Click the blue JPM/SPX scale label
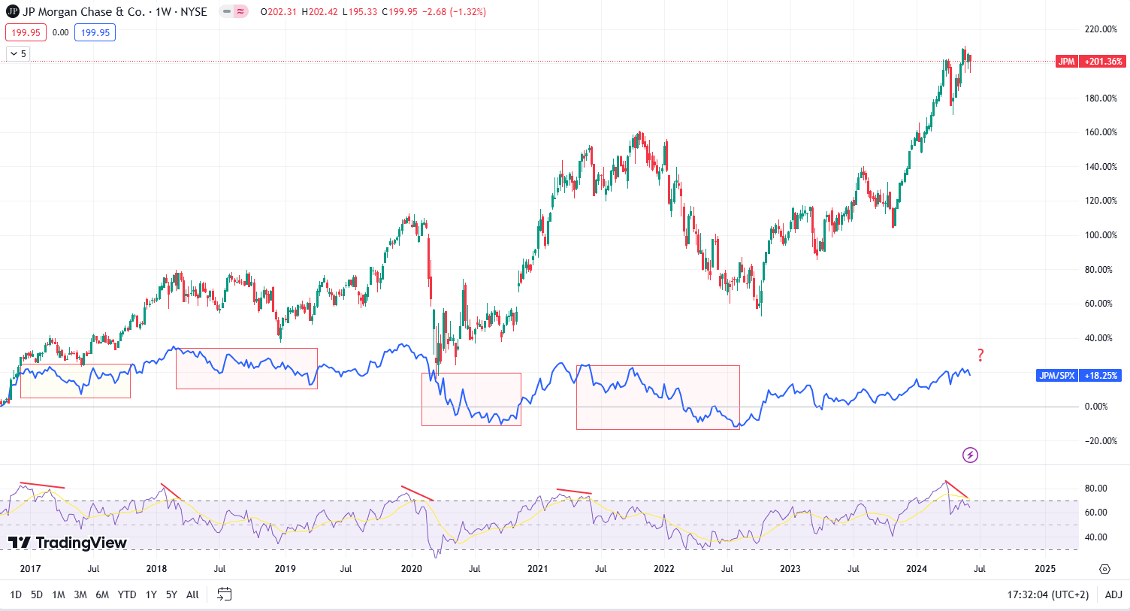The image size is (1130, 611). (1056, 375)
